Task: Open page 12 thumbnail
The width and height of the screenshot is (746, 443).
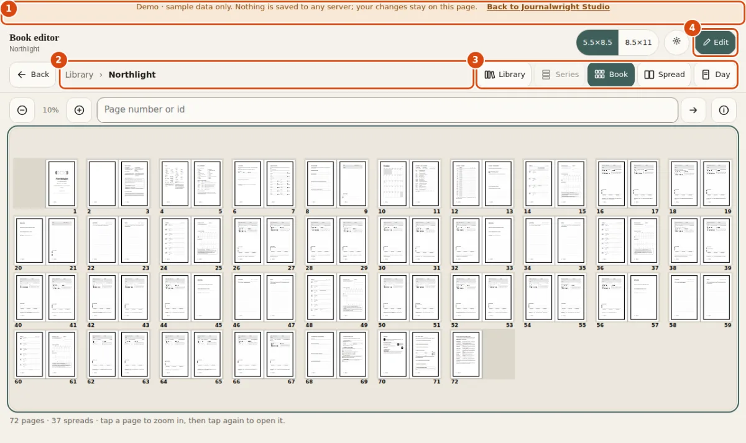Action: pos(466,184)
